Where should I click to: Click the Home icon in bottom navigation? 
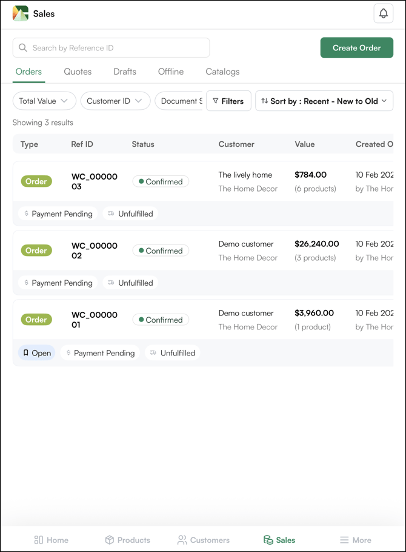coord(39,540)
